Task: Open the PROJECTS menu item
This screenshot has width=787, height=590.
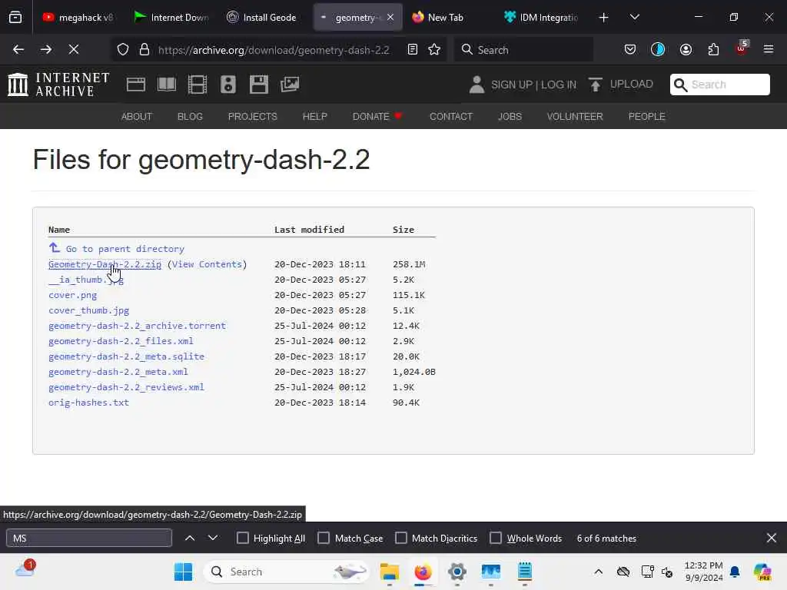Action: [252, 117]
